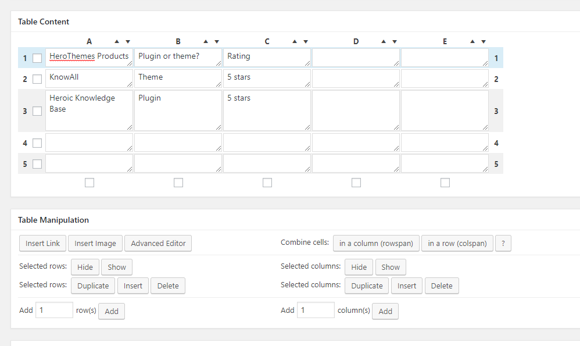Screen dimensions: 580x346
Task: Sort column D ascending with up arrow
Action: point(384,41)
